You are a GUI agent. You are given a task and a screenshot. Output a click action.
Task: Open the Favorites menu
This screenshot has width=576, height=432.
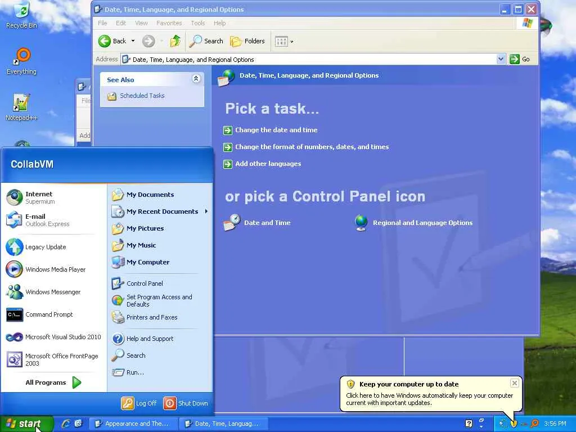169,23
